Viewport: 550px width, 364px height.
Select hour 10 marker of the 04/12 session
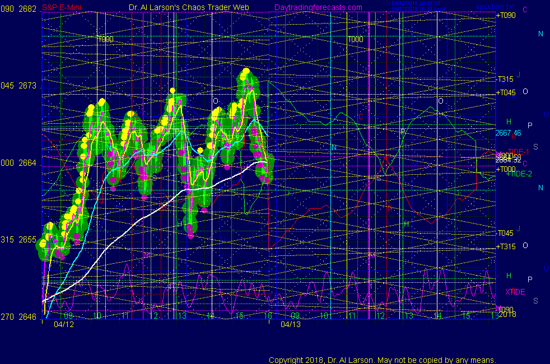coord(97,316)
